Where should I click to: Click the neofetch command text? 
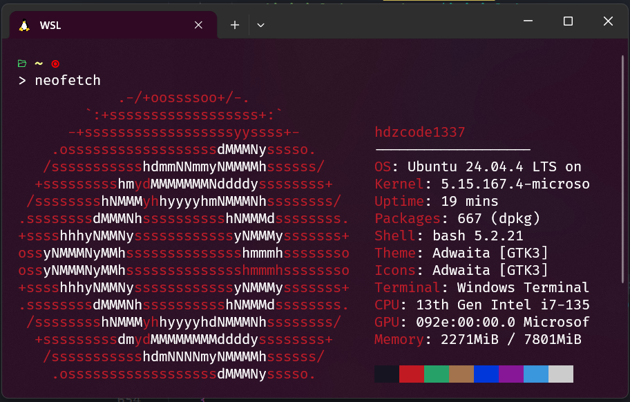click(68, 80)
